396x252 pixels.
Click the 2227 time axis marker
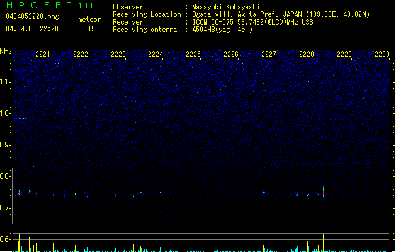point(269,54)
